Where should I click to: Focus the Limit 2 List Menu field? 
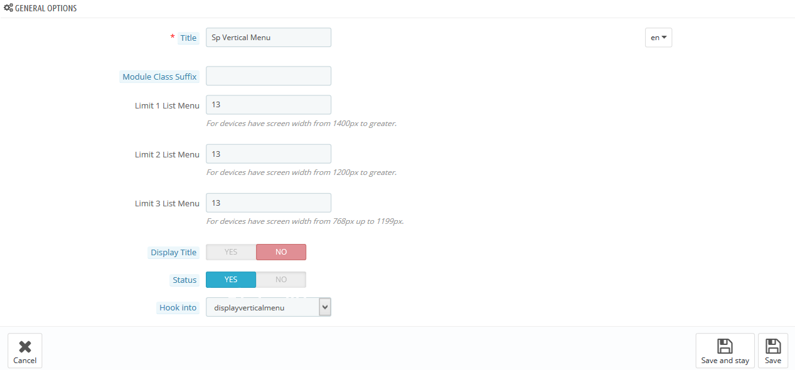[x=268, y=154]
